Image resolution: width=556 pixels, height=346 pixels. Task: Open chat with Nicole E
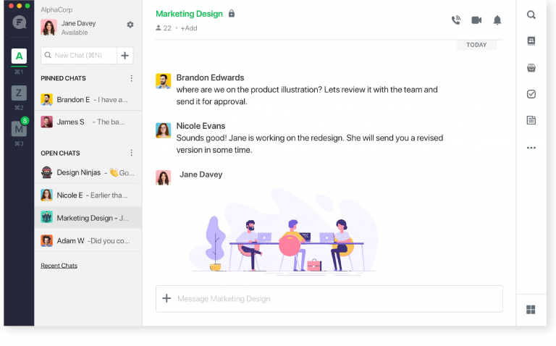[88, 195]
